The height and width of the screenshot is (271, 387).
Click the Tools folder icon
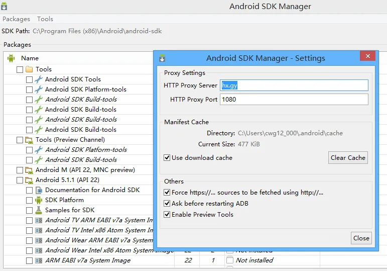click(x=29, y=69)
